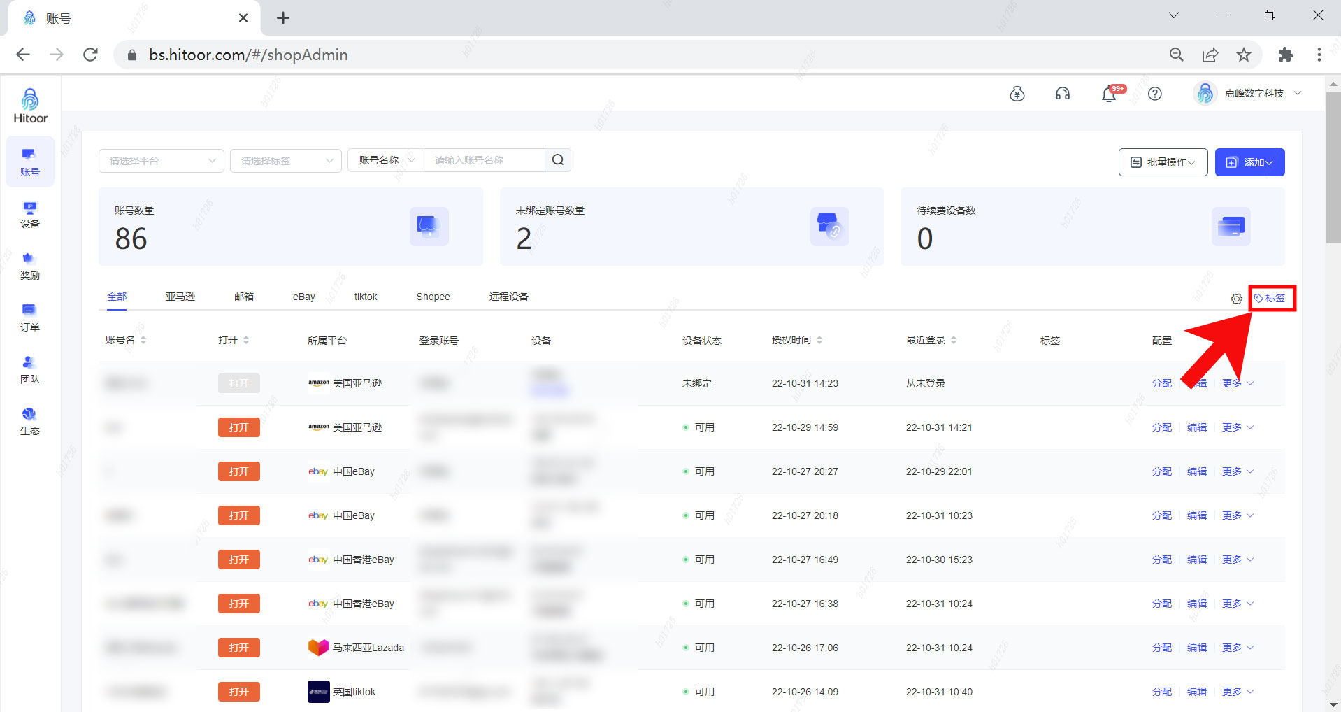
Task: Open the 设备 (Devices) sidebar icon
Action: coord(29,214)
